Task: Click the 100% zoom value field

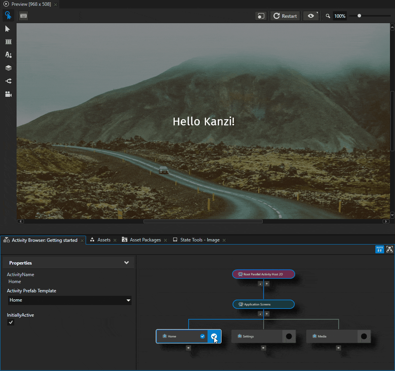Action: coord(339,16)
